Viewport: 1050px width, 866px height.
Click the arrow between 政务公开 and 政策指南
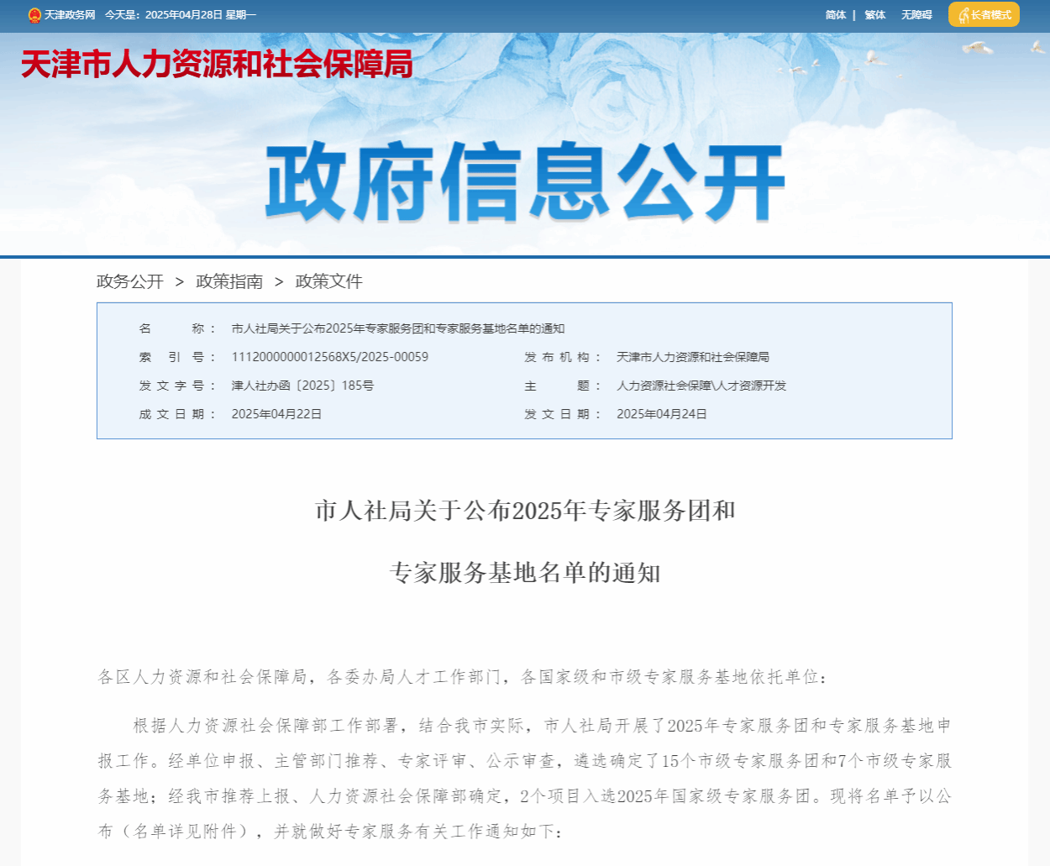(180, 282)
